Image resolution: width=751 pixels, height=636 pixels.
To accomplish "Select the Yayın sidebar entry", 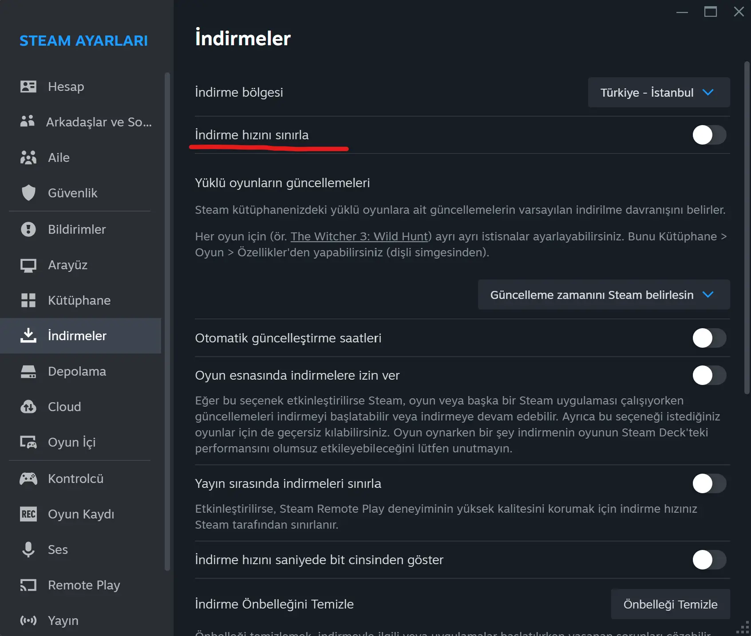I will (80, 620).
